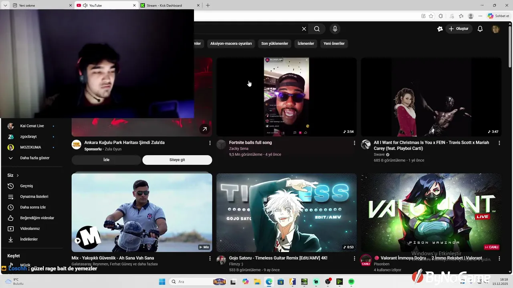Open Edge profile icon

click(471, 16)
